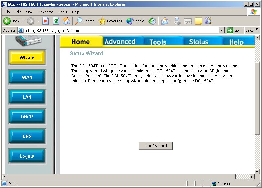Open the Mail button dropdown arrow
Image resolution: width=262 pixels, height=188 pixels.
click(x=170, y=21)
